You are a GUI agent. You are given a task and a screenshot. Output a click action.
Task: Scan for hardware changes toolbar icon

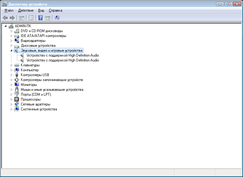pos(57,18)
